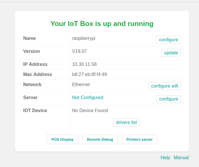
Task: Select the IP address 10.30.11.58
Action: click(84, 64)
